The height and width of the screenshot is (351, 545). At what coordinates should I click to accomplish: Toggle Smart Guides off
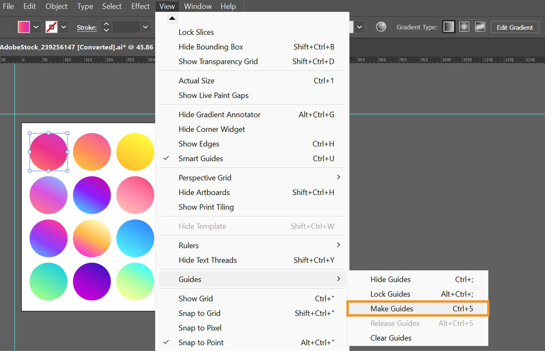tap(201, 158)
